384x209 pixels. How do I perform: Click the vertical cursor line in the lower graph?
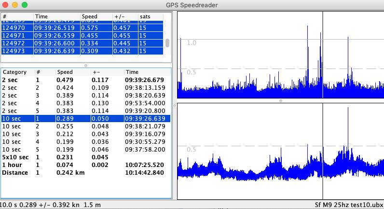(x=323, y=154)
